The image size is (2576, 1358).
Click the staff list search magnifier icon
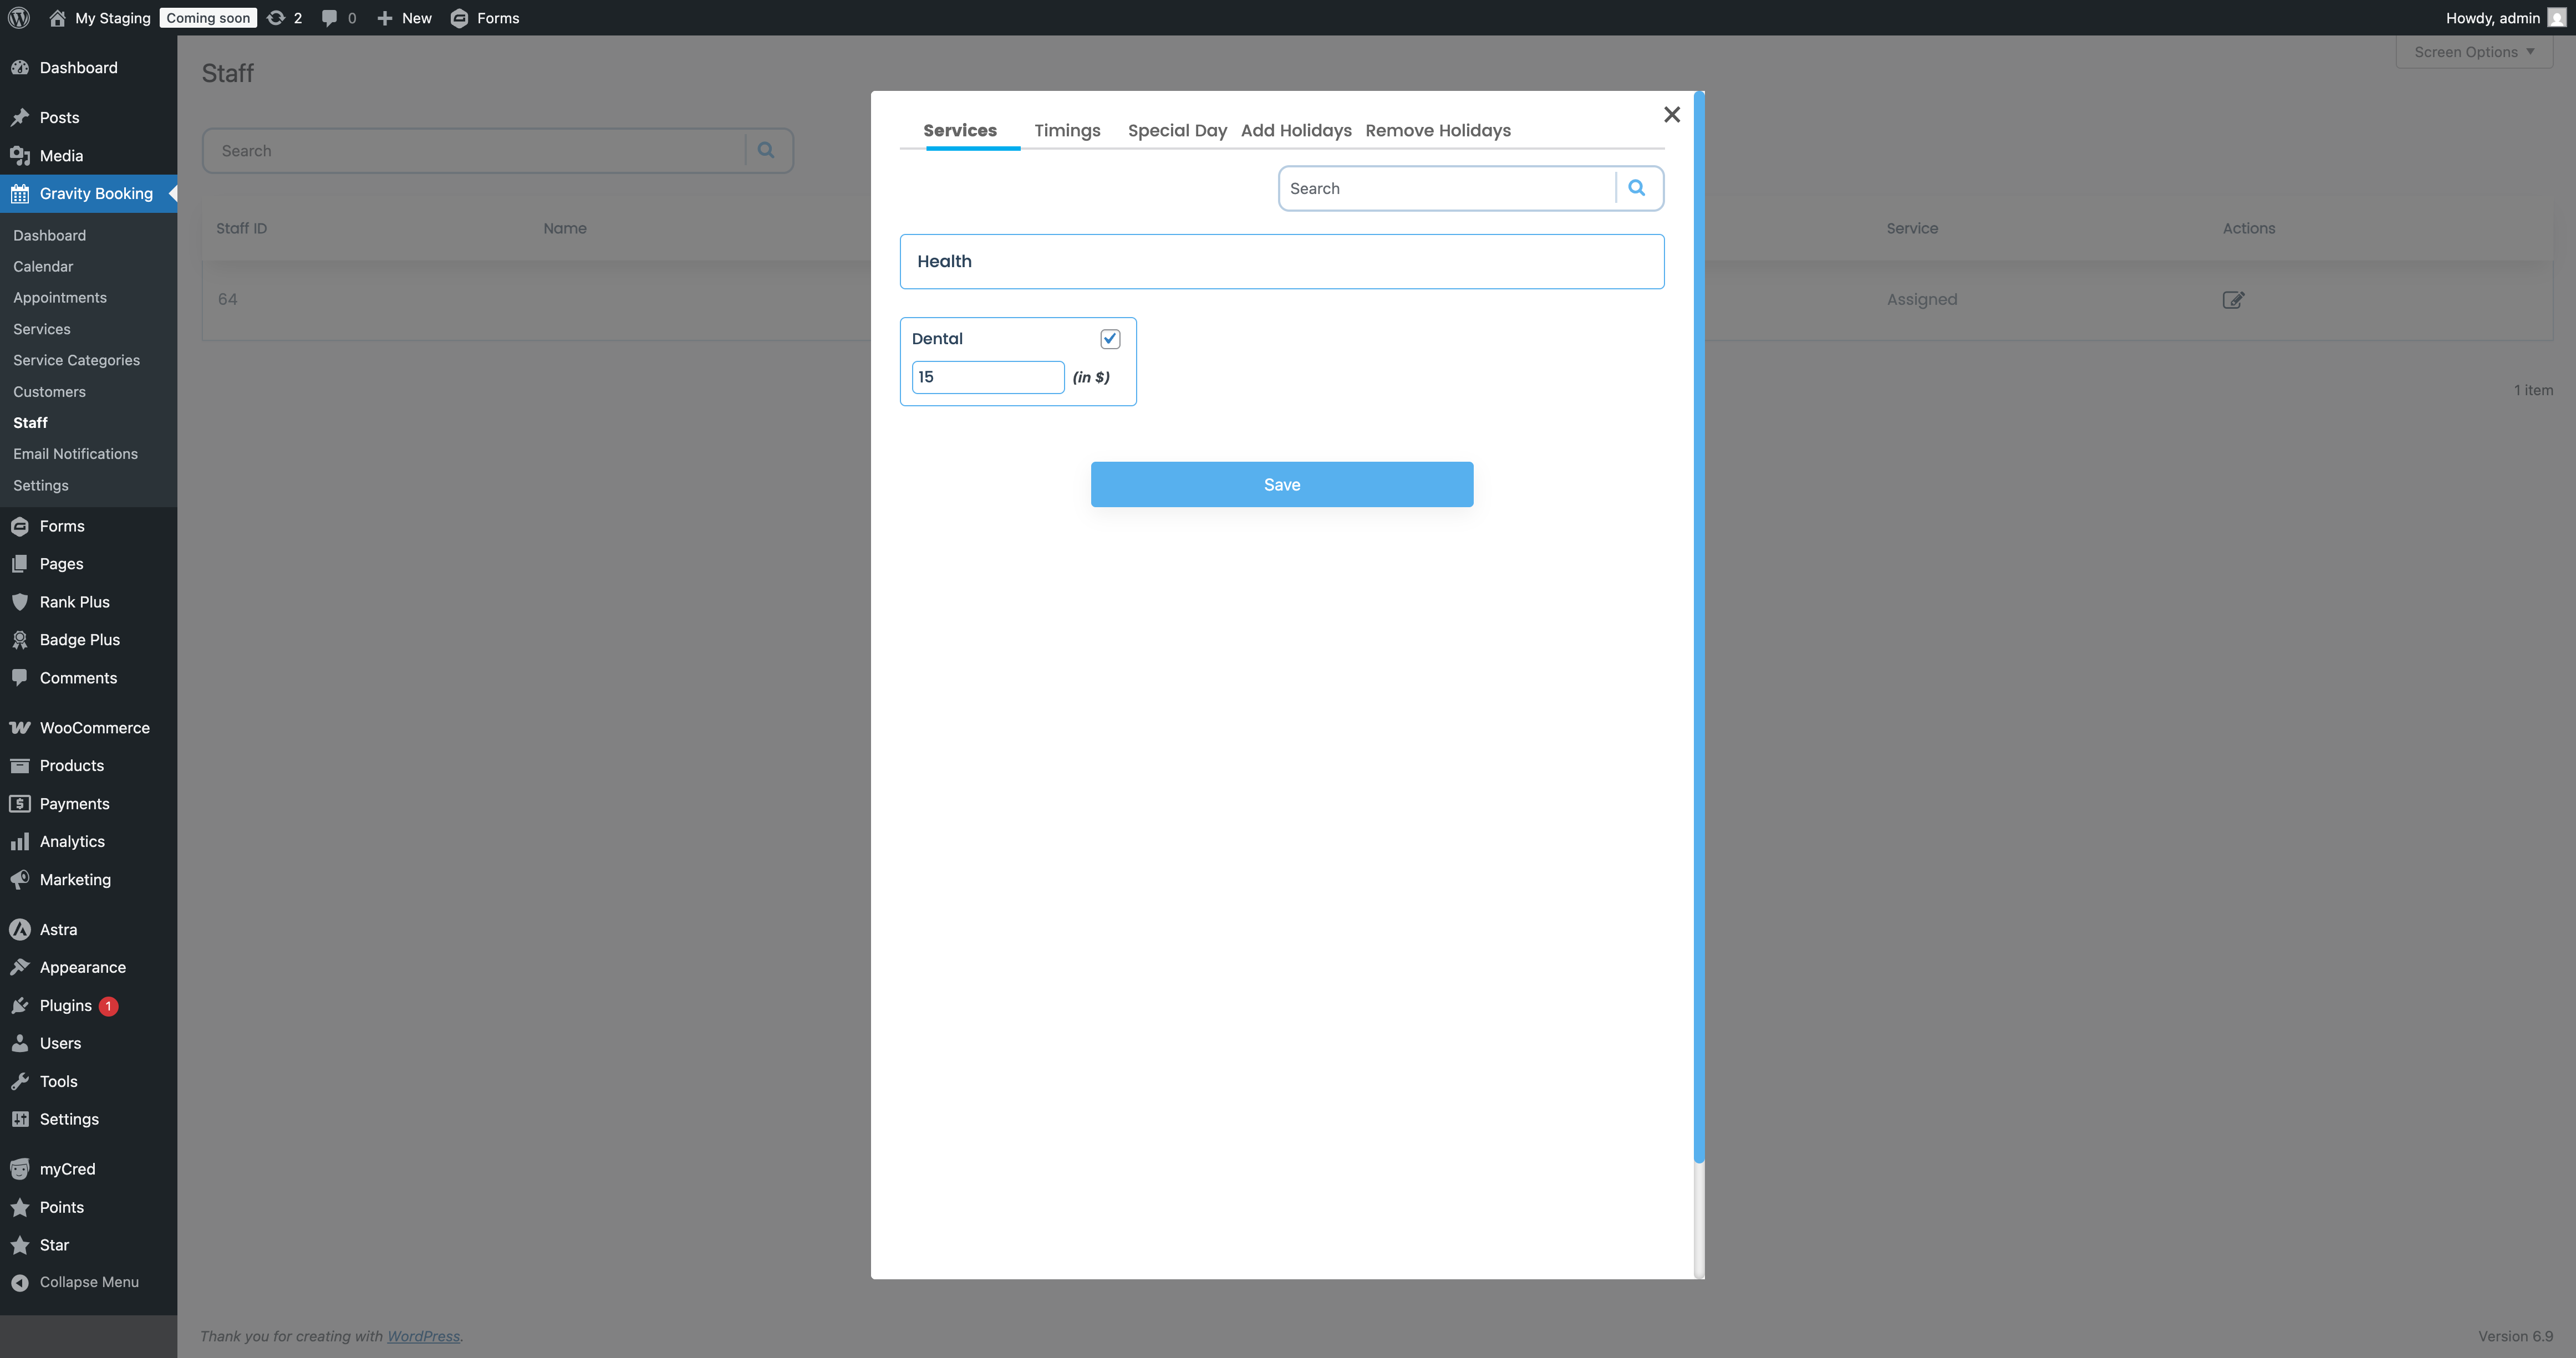[766, 150]
